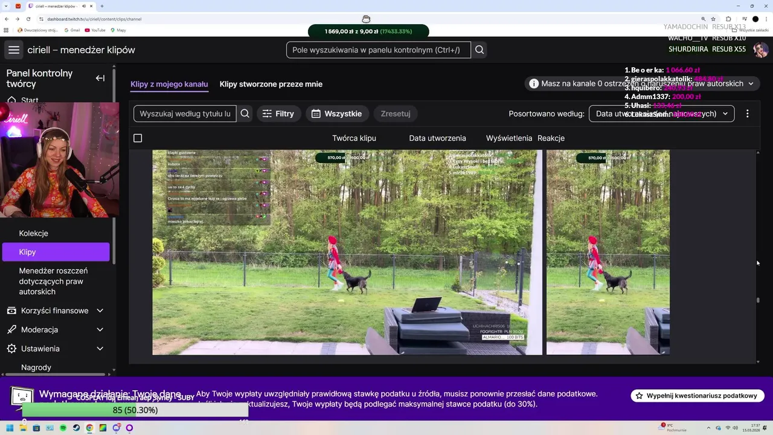Expand the Moderacja section
The width and height of the screenshot is (773, 435).
click(x=56, y=330)
